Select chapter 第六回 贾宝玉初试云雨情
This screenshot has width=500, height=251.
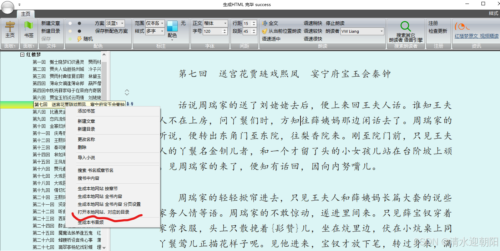[67, 98]
